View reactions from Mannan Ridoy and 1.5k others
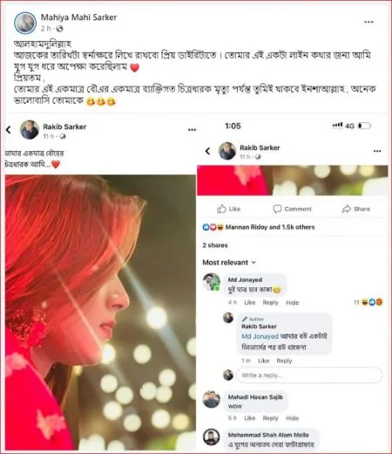 pos(259,227)
